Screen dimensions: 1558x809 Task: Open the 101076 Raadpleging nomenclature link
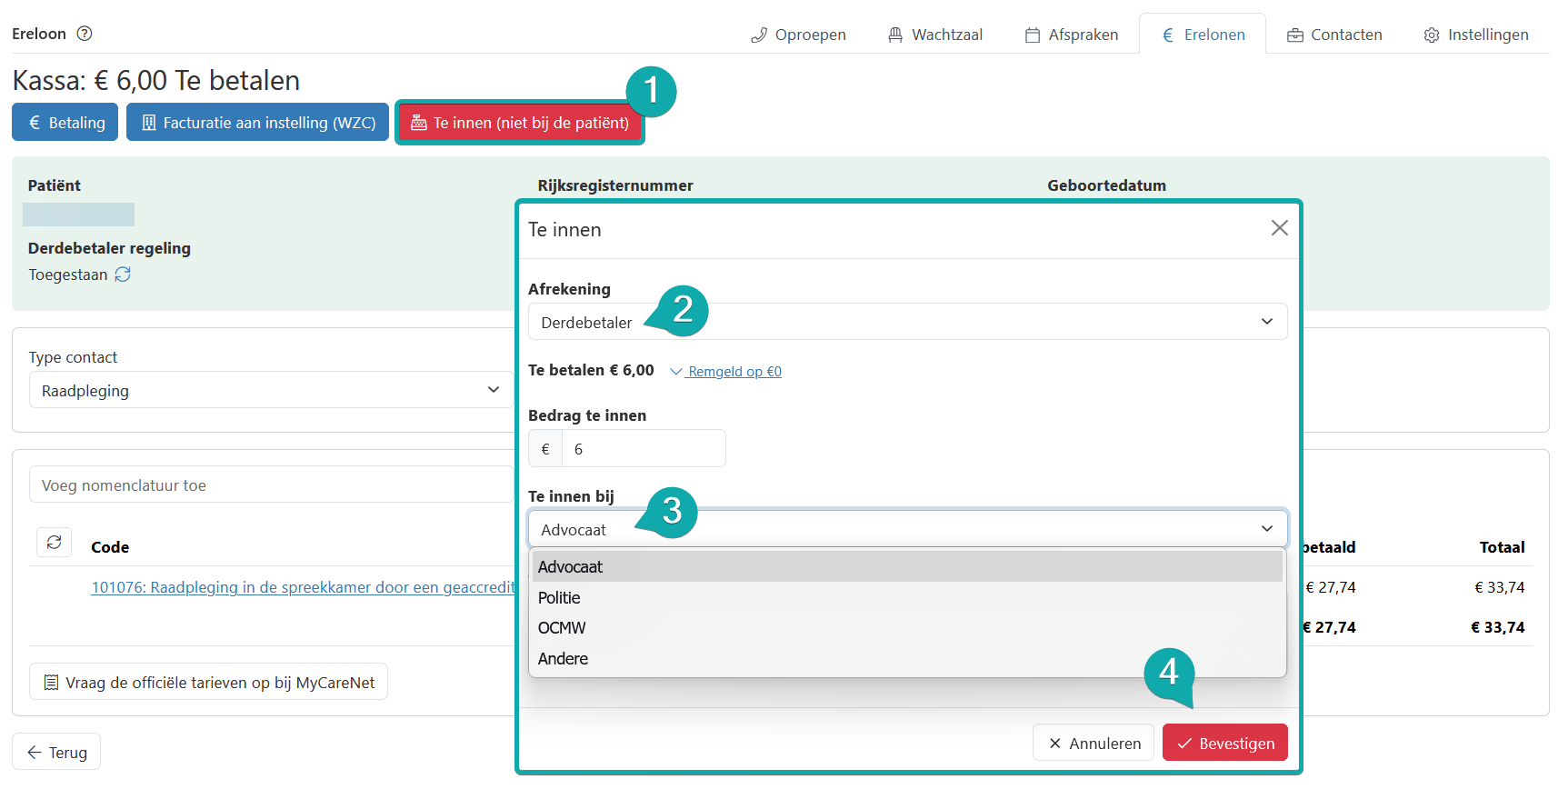303,587
